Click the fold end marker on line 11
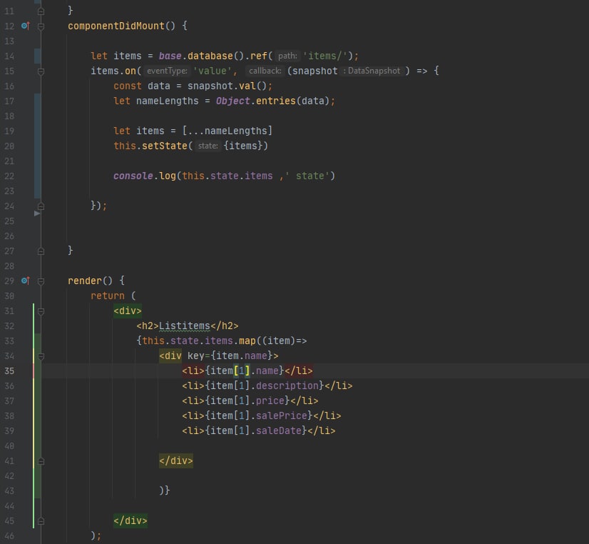This screenshot has height=544, width=589. coord(41,11)
